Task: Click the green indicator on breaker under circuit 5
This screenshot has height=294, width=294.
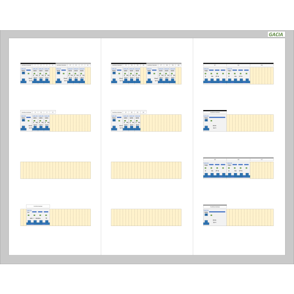Action: [x=71, y=74]
